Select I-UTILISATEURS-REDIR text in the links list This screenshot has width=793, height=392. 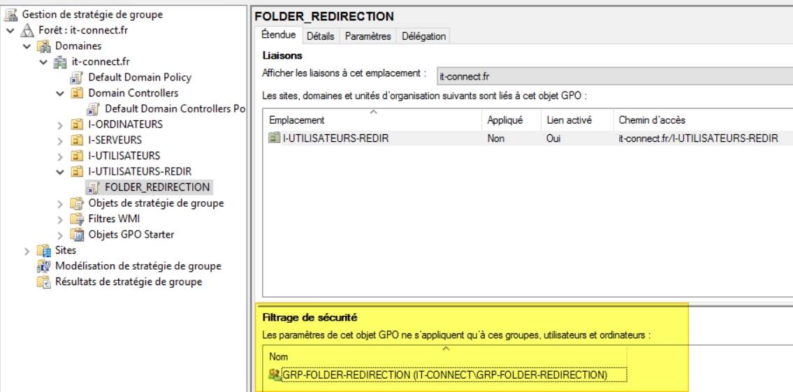coord(336,138)
